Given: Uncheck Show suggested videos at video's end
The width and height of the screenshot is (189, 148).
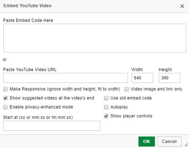Looking at the screenshot, I should (5, 98).
